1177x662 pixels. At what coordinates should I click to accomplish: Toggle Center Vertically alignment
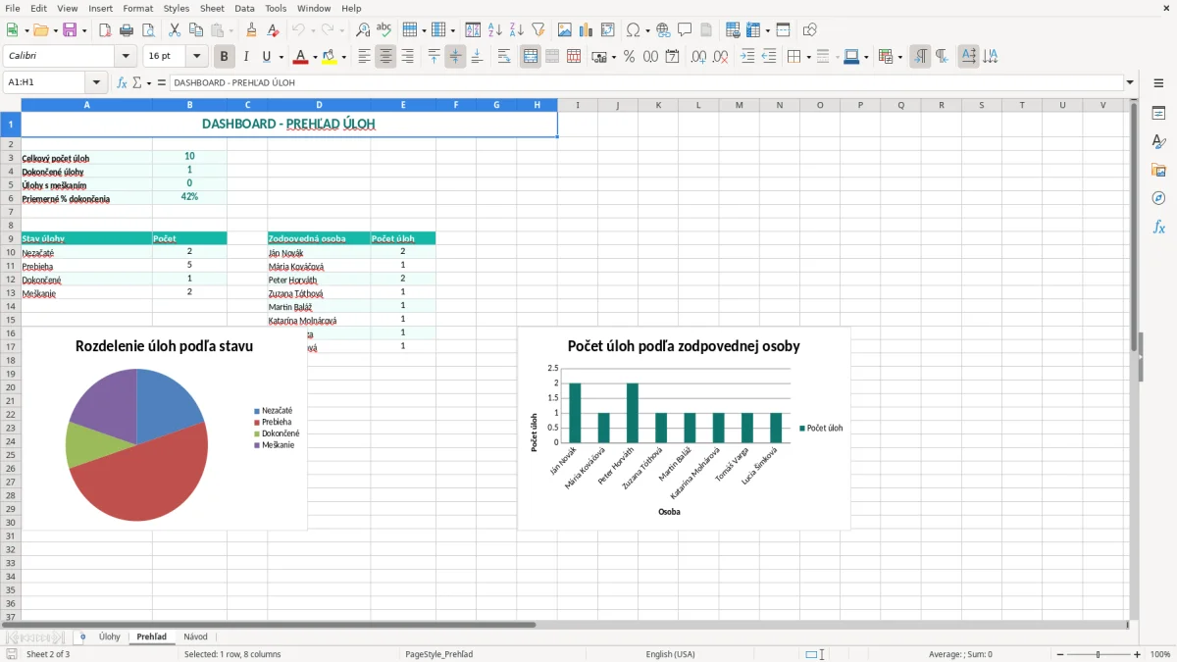[x=455, y=57]
